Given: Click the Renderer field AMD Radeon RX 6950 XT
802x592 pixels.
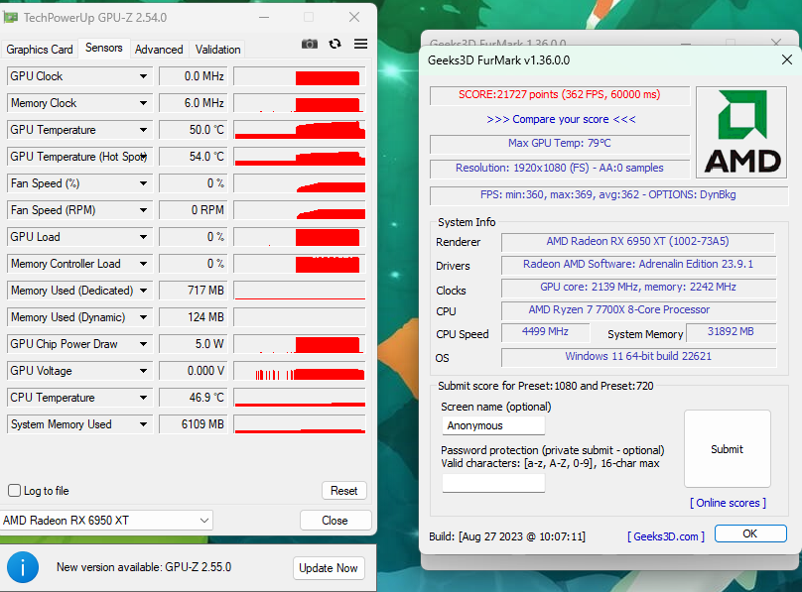Looking at the screenshot, I should (x=638, y=242).
